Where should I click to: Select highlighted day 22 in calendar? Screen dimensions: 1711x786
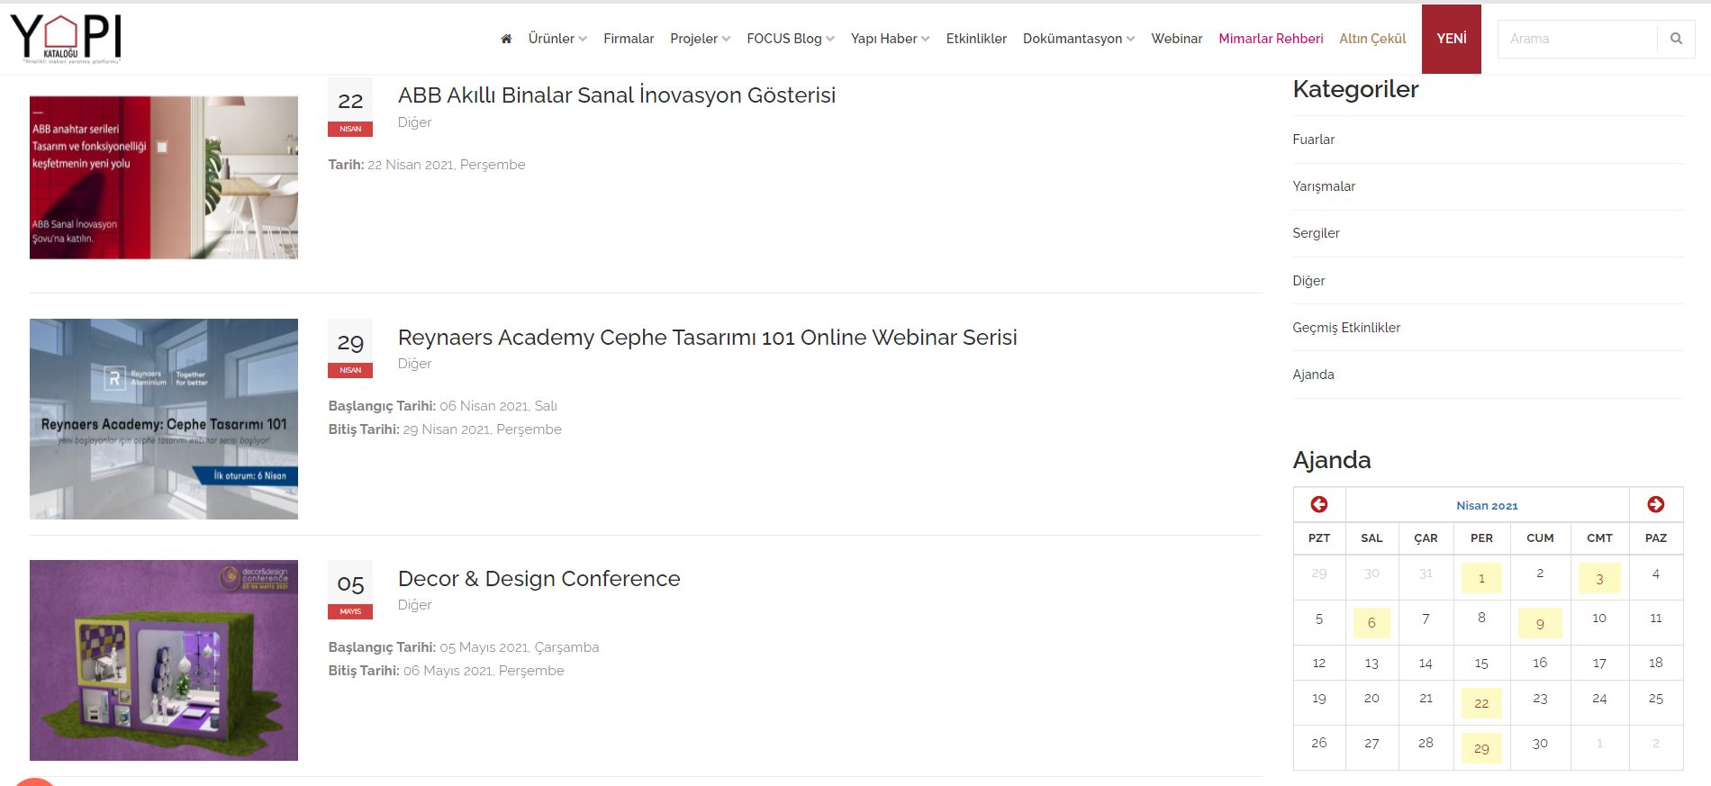1481,703
